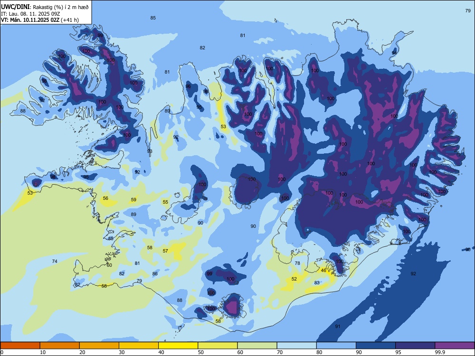
Task: Select the 30–40 golden yellow legend swatch
Action: [x=139, y=346]
